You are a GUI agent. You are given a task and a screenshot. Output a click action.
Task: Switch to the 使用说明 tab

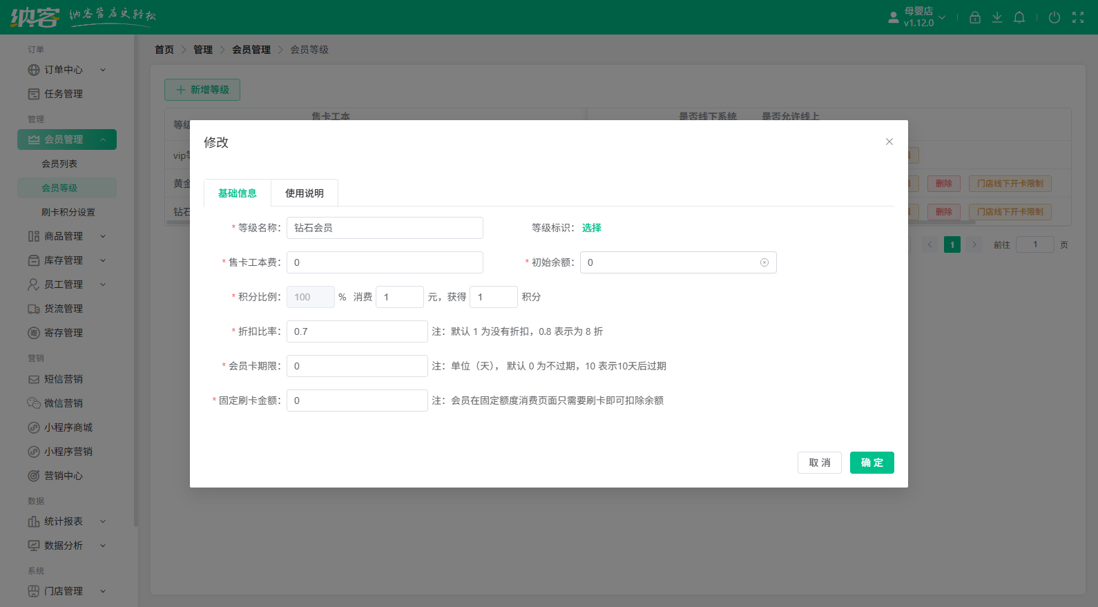(x=304, y=193)
